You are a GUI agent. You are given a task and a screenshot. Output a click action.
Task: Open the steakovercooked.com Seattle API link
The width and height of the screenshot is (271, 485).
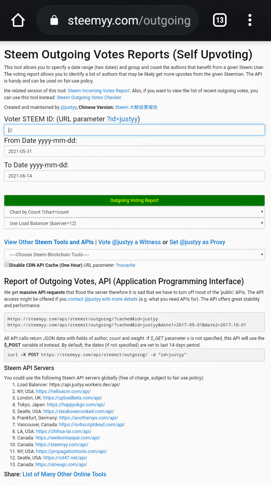coord(79,412)
